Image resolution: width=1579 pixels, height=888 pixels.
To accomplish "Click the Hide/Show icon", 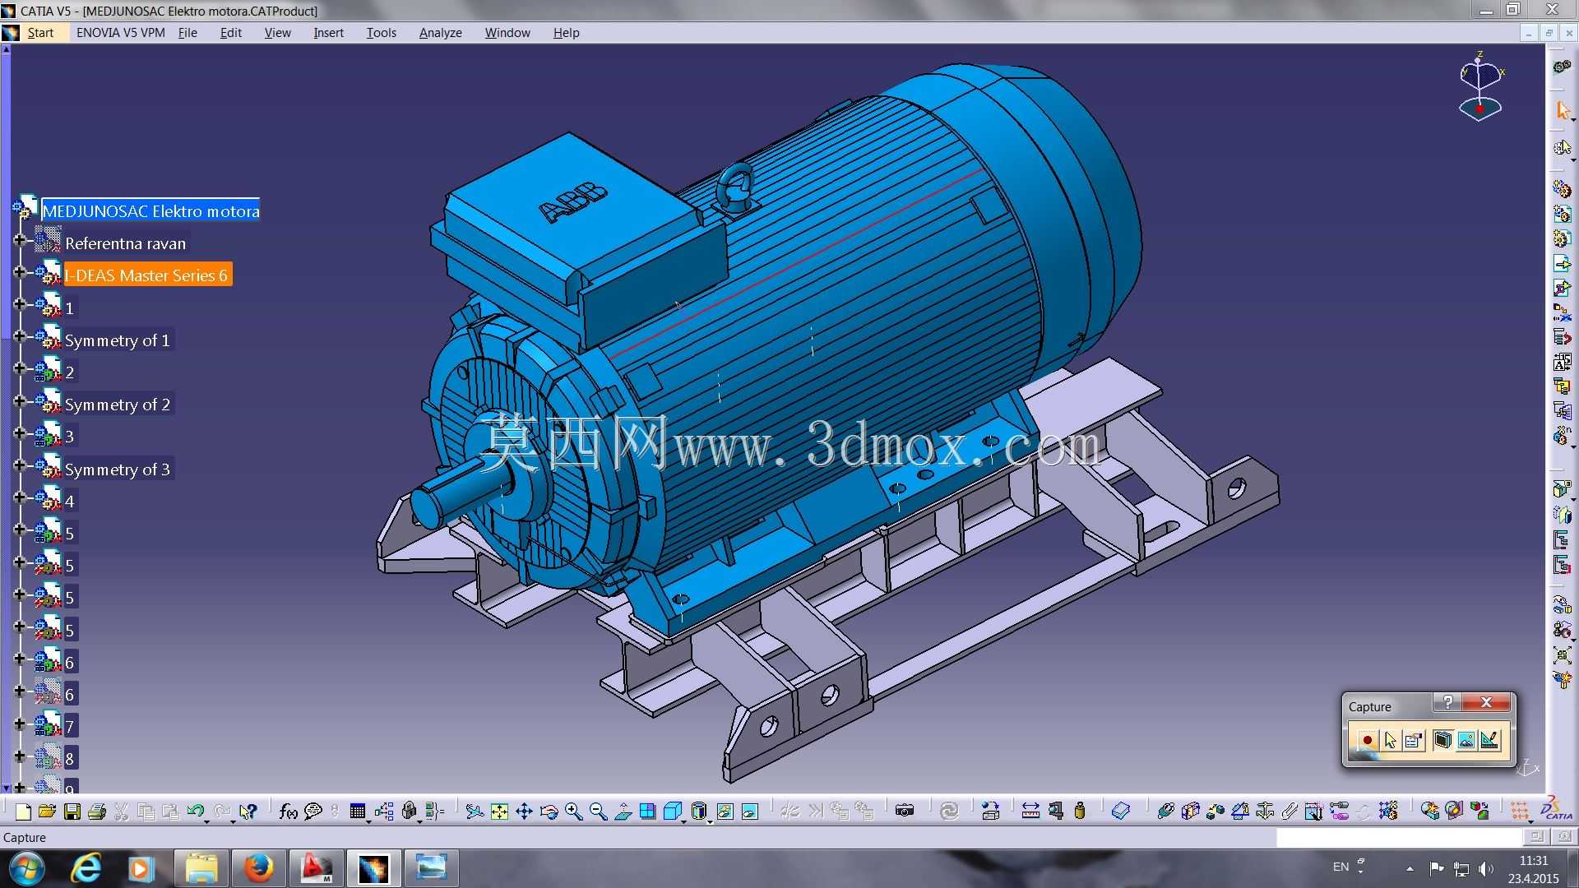I will point(725,812).
